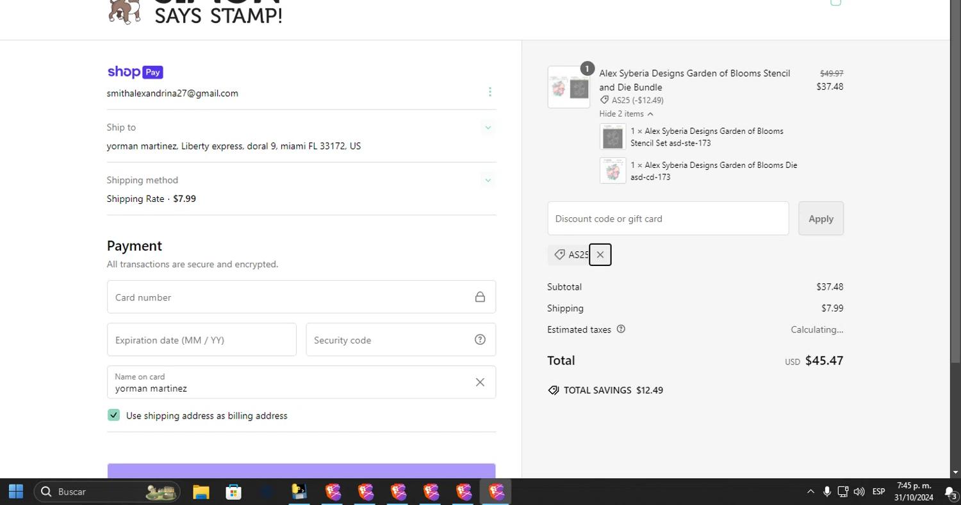Viewport: 961px width, 505px height.
Task: Open clock showing 7:45 p. m.
Action: [914, 492]
